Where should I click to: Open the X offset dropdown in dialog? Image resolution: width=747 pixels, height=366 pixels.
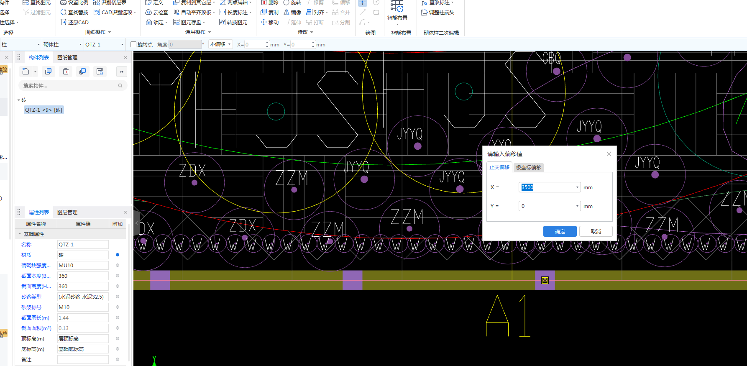(577, 187)
